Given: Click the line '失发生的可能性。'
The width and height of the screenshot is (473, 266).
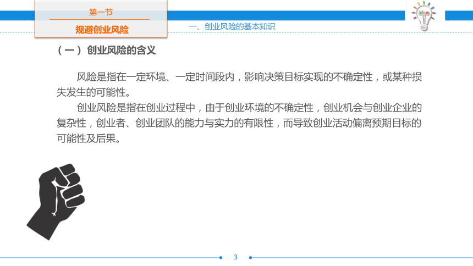Looking at the screenshot, I should point(94,92).
